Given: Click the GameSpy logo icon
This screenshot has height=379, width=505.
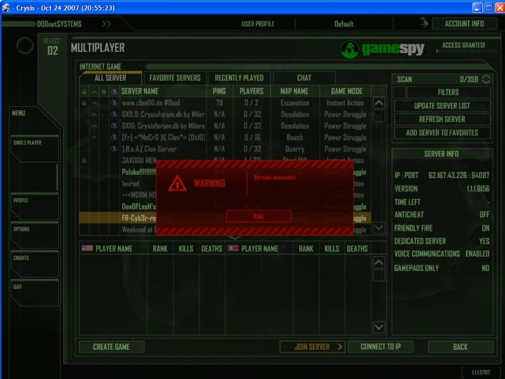Looking at the screenshot, I should pyautogui.click(x=349, y=49).
